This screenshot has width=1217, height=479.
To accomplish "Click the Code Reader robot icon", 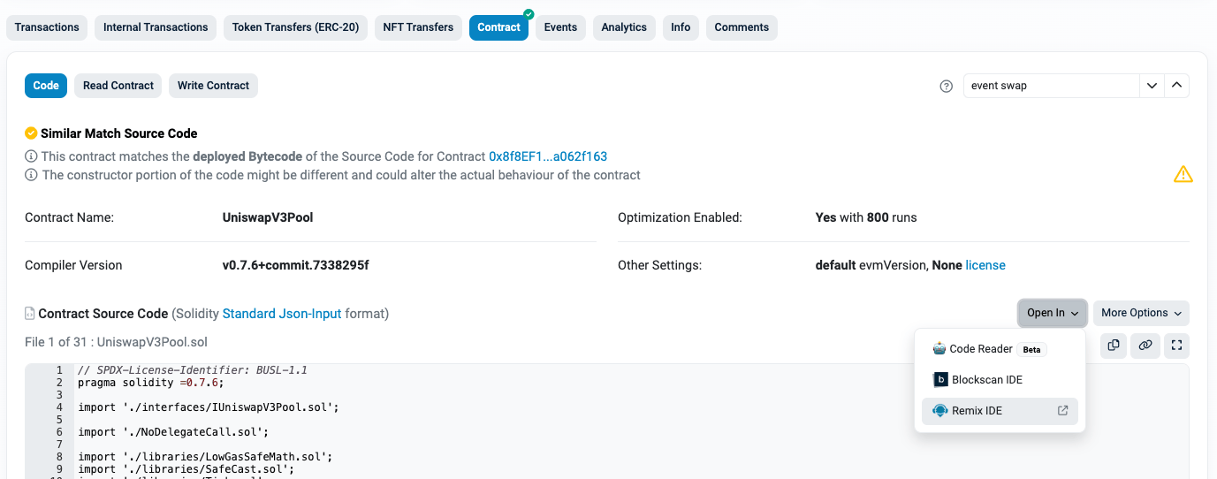I will point(939,349).
